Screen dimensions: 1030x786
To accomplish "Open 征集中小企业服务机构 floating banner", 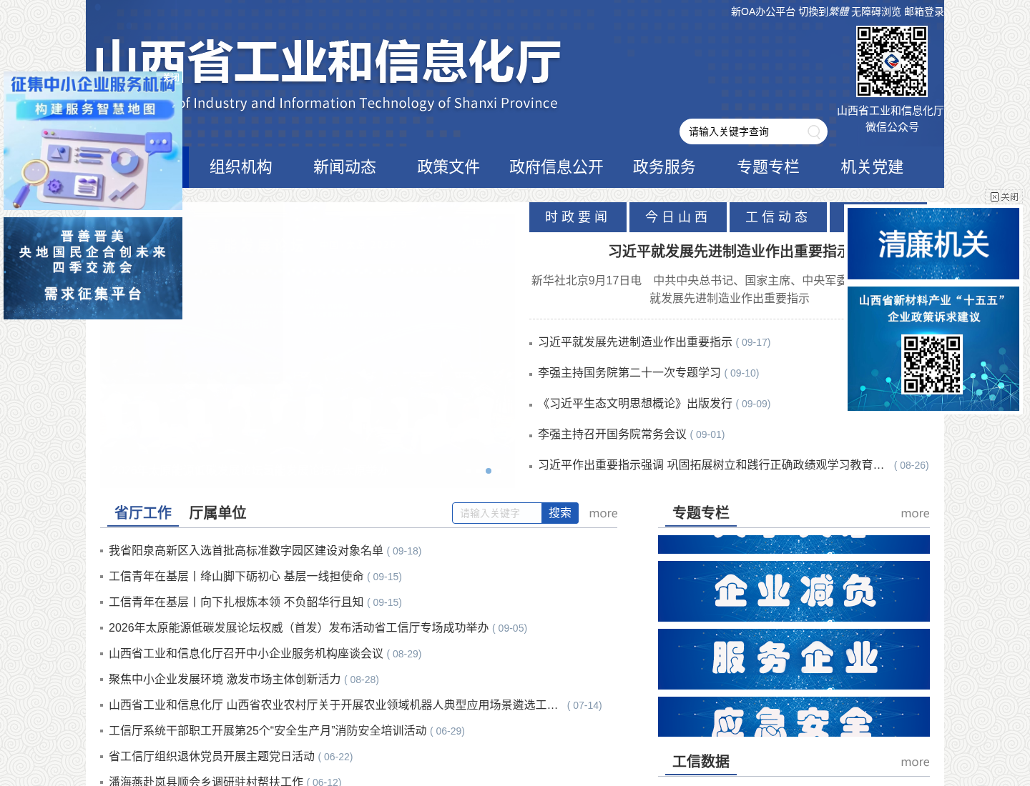I will click(x=93, y=141).
